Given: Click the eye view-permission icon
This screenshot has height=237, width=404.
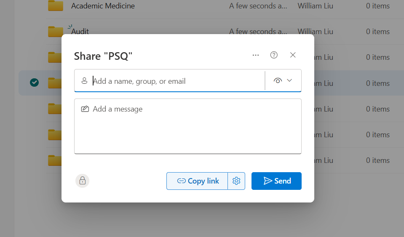Looking at the screenshot, I should pyautogui.click(x=277, y=81).
